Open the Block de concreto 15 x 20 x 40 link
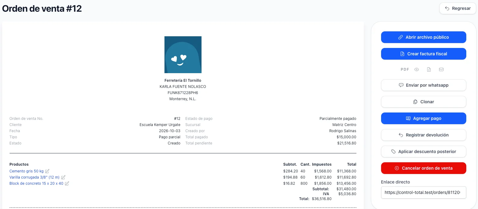Viewport: 478px width, 209px height. tap(36, 183)
